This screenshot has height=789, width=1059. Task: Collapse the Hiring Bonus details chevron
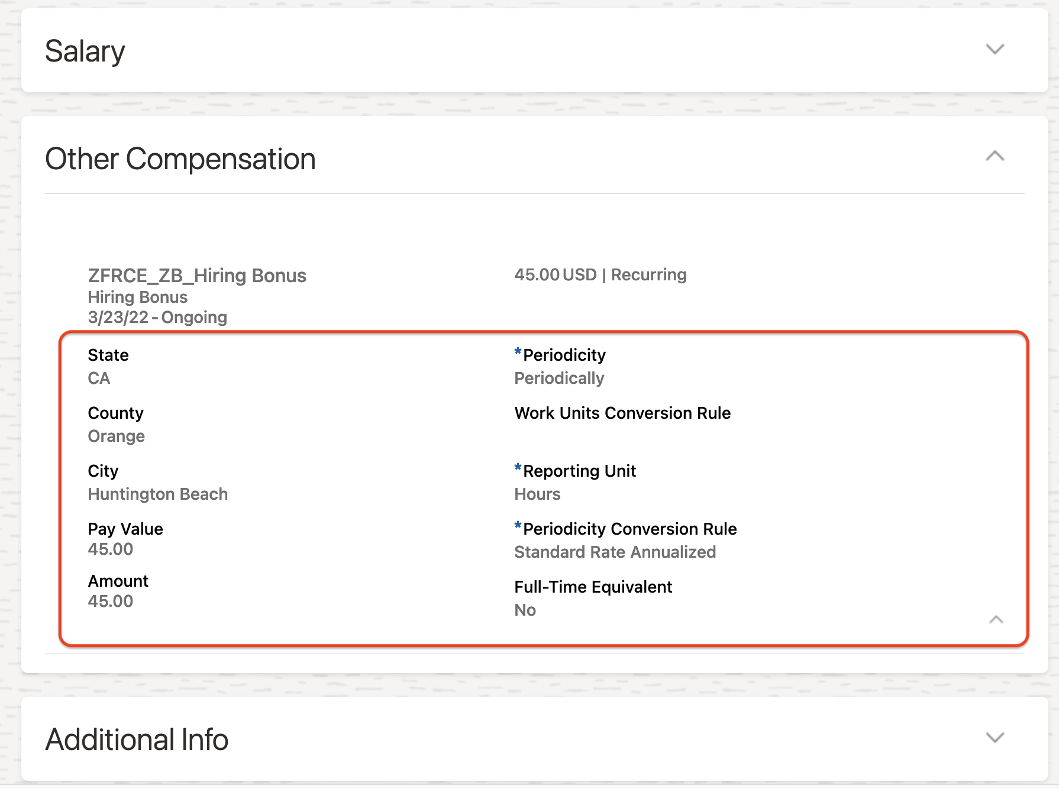point(996,619)
